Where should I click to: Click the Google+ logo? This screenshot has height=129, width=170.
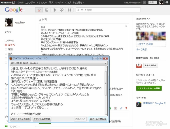(x=15, y=10)
